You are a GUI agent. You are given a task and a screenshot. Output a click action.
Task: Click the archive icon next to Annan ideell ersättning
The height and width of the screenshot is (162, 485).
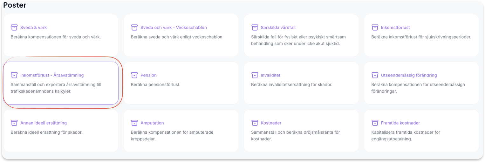point(14,123)
